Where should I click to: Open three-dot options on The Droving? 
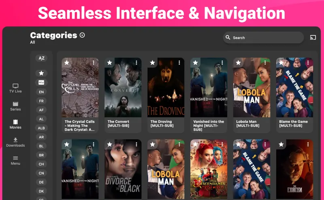[x=179, y=63]
